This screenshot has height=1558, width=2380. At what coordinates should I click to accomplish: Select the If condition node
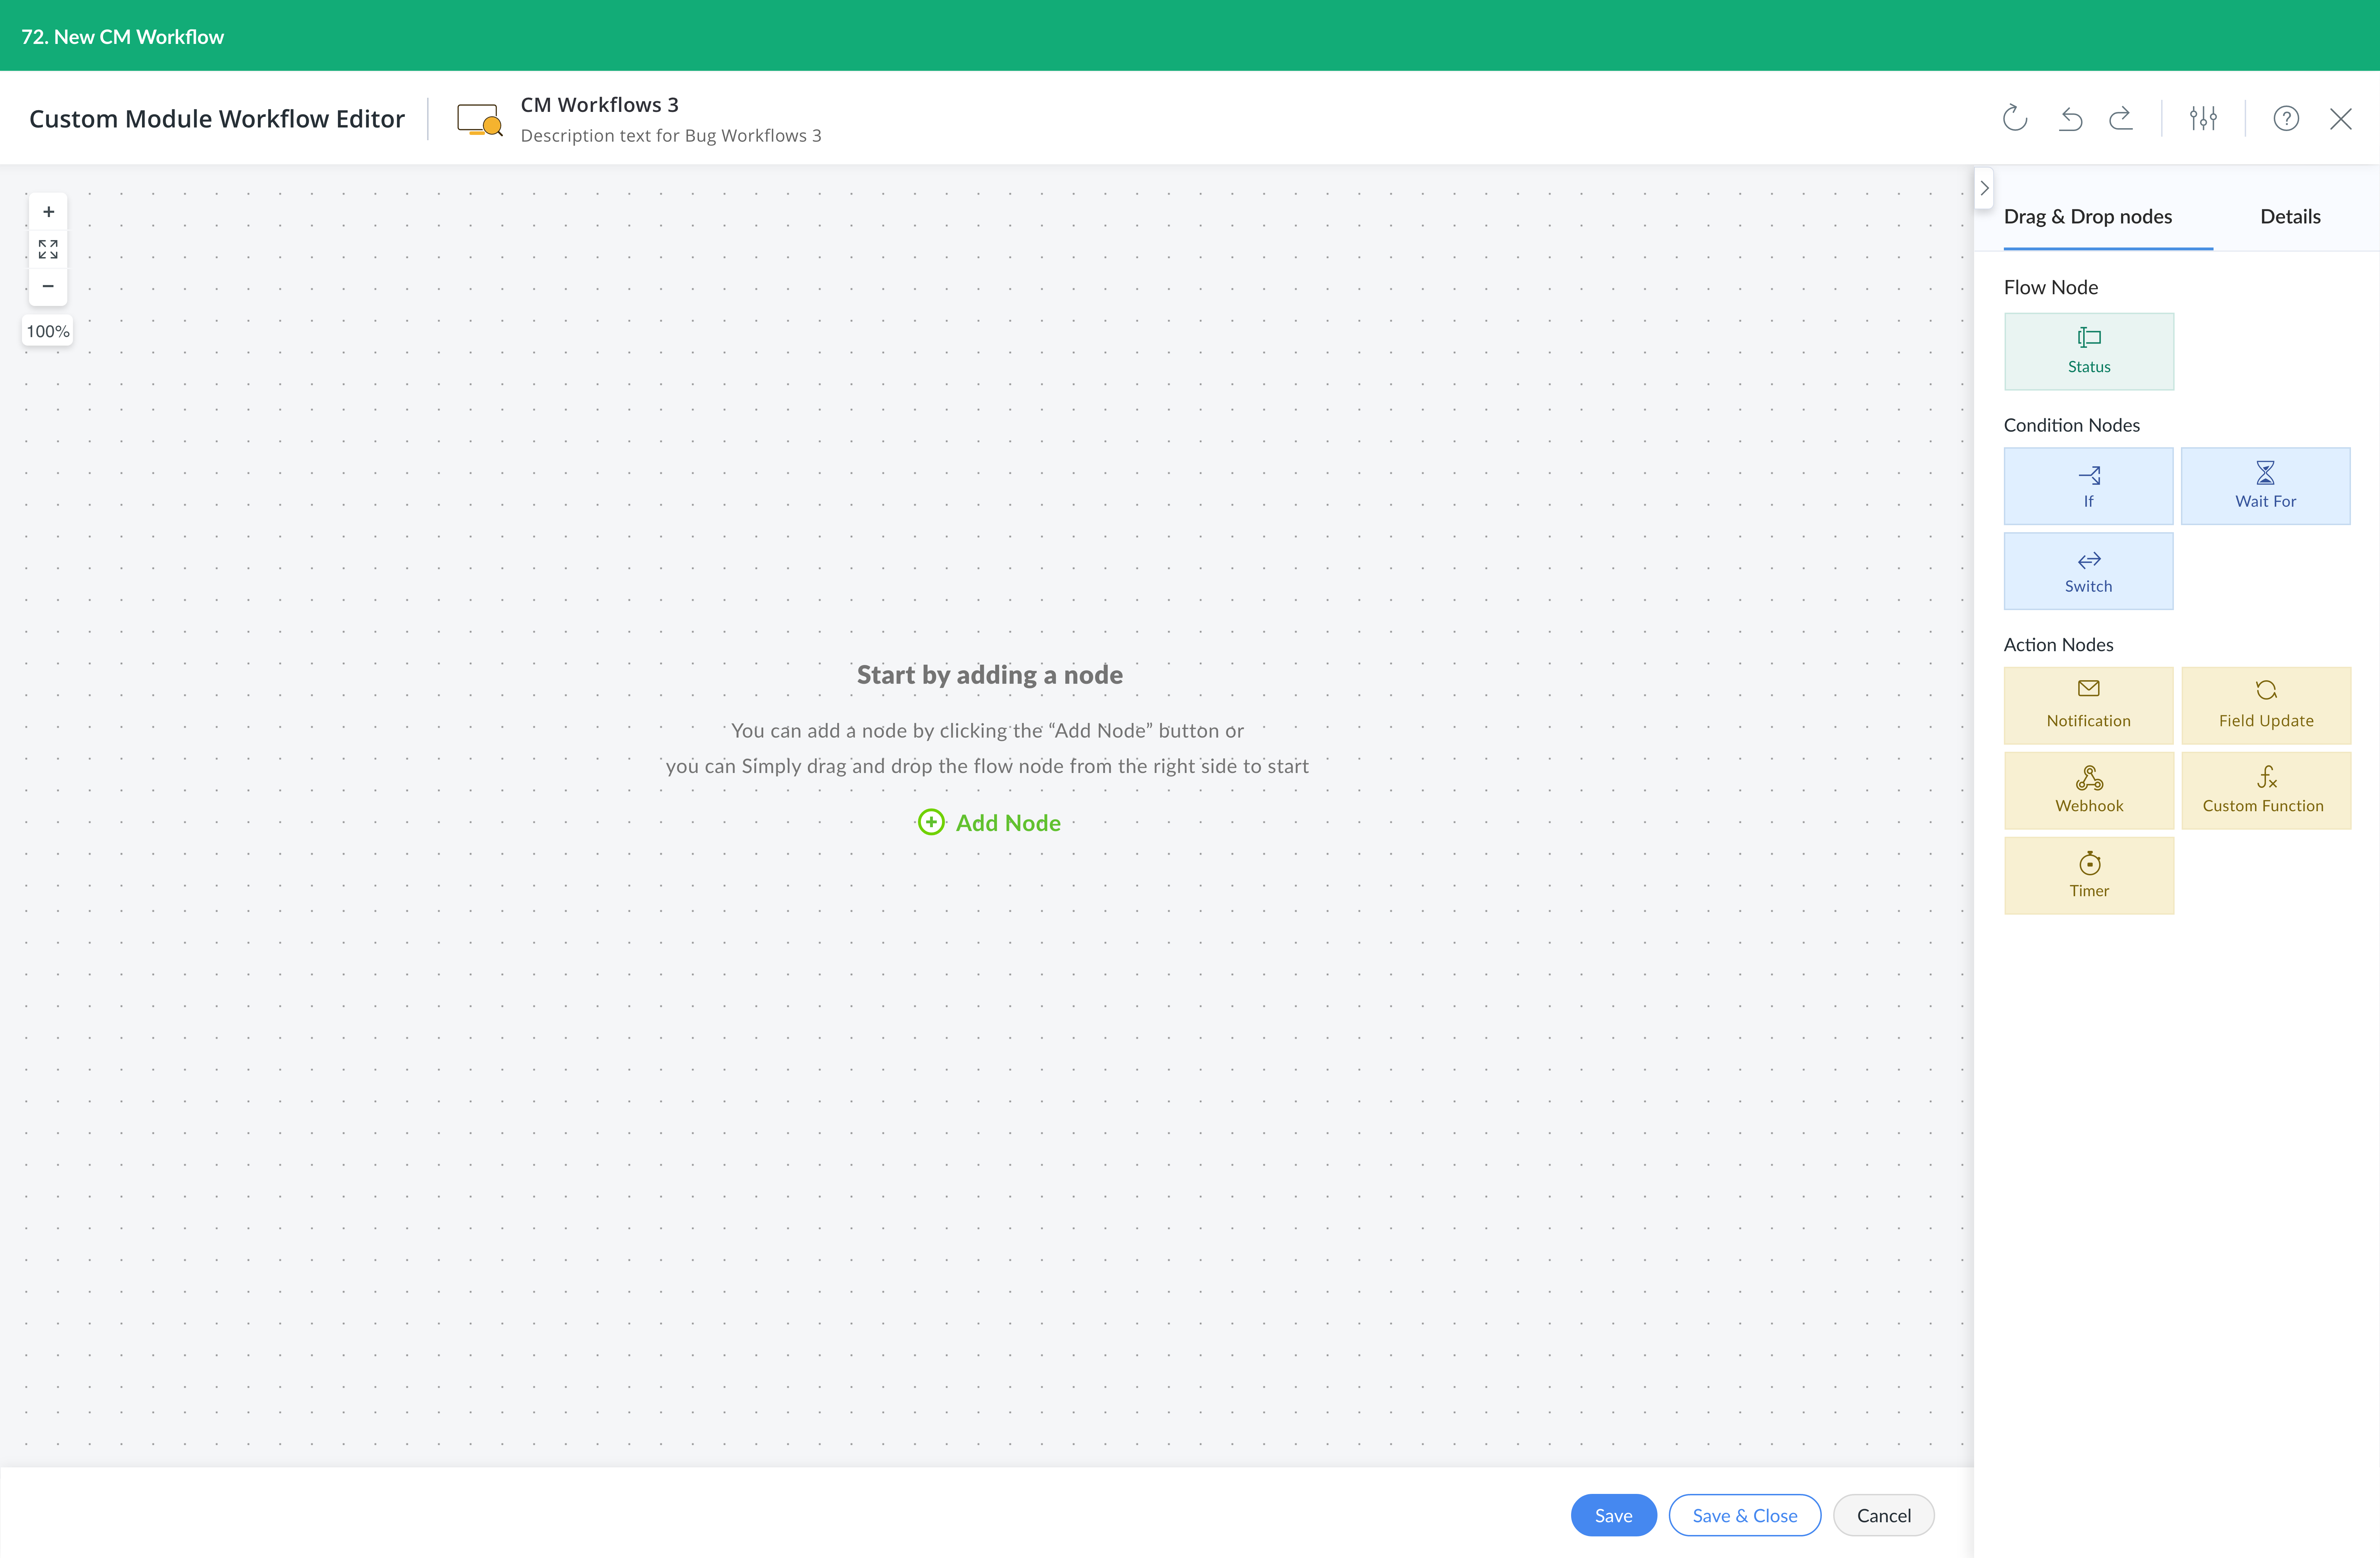tap(2089, 486)
